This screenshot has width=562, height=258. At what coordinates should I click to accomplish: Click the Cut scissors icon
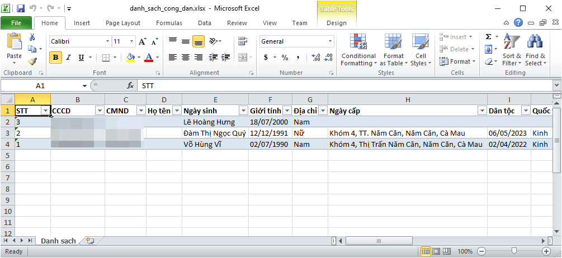click(x=32, y=37)
